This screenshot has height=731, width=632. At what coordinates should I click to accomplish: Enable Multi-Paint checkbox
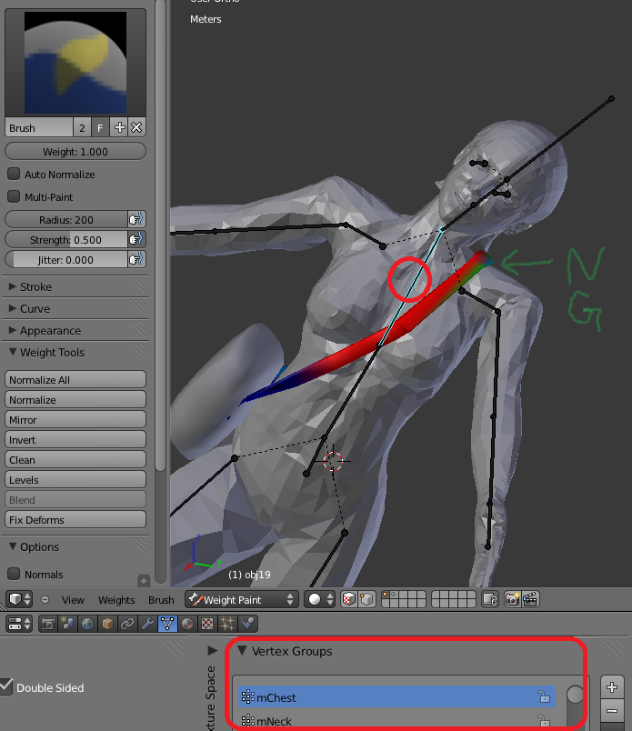(x=14, y=196)
